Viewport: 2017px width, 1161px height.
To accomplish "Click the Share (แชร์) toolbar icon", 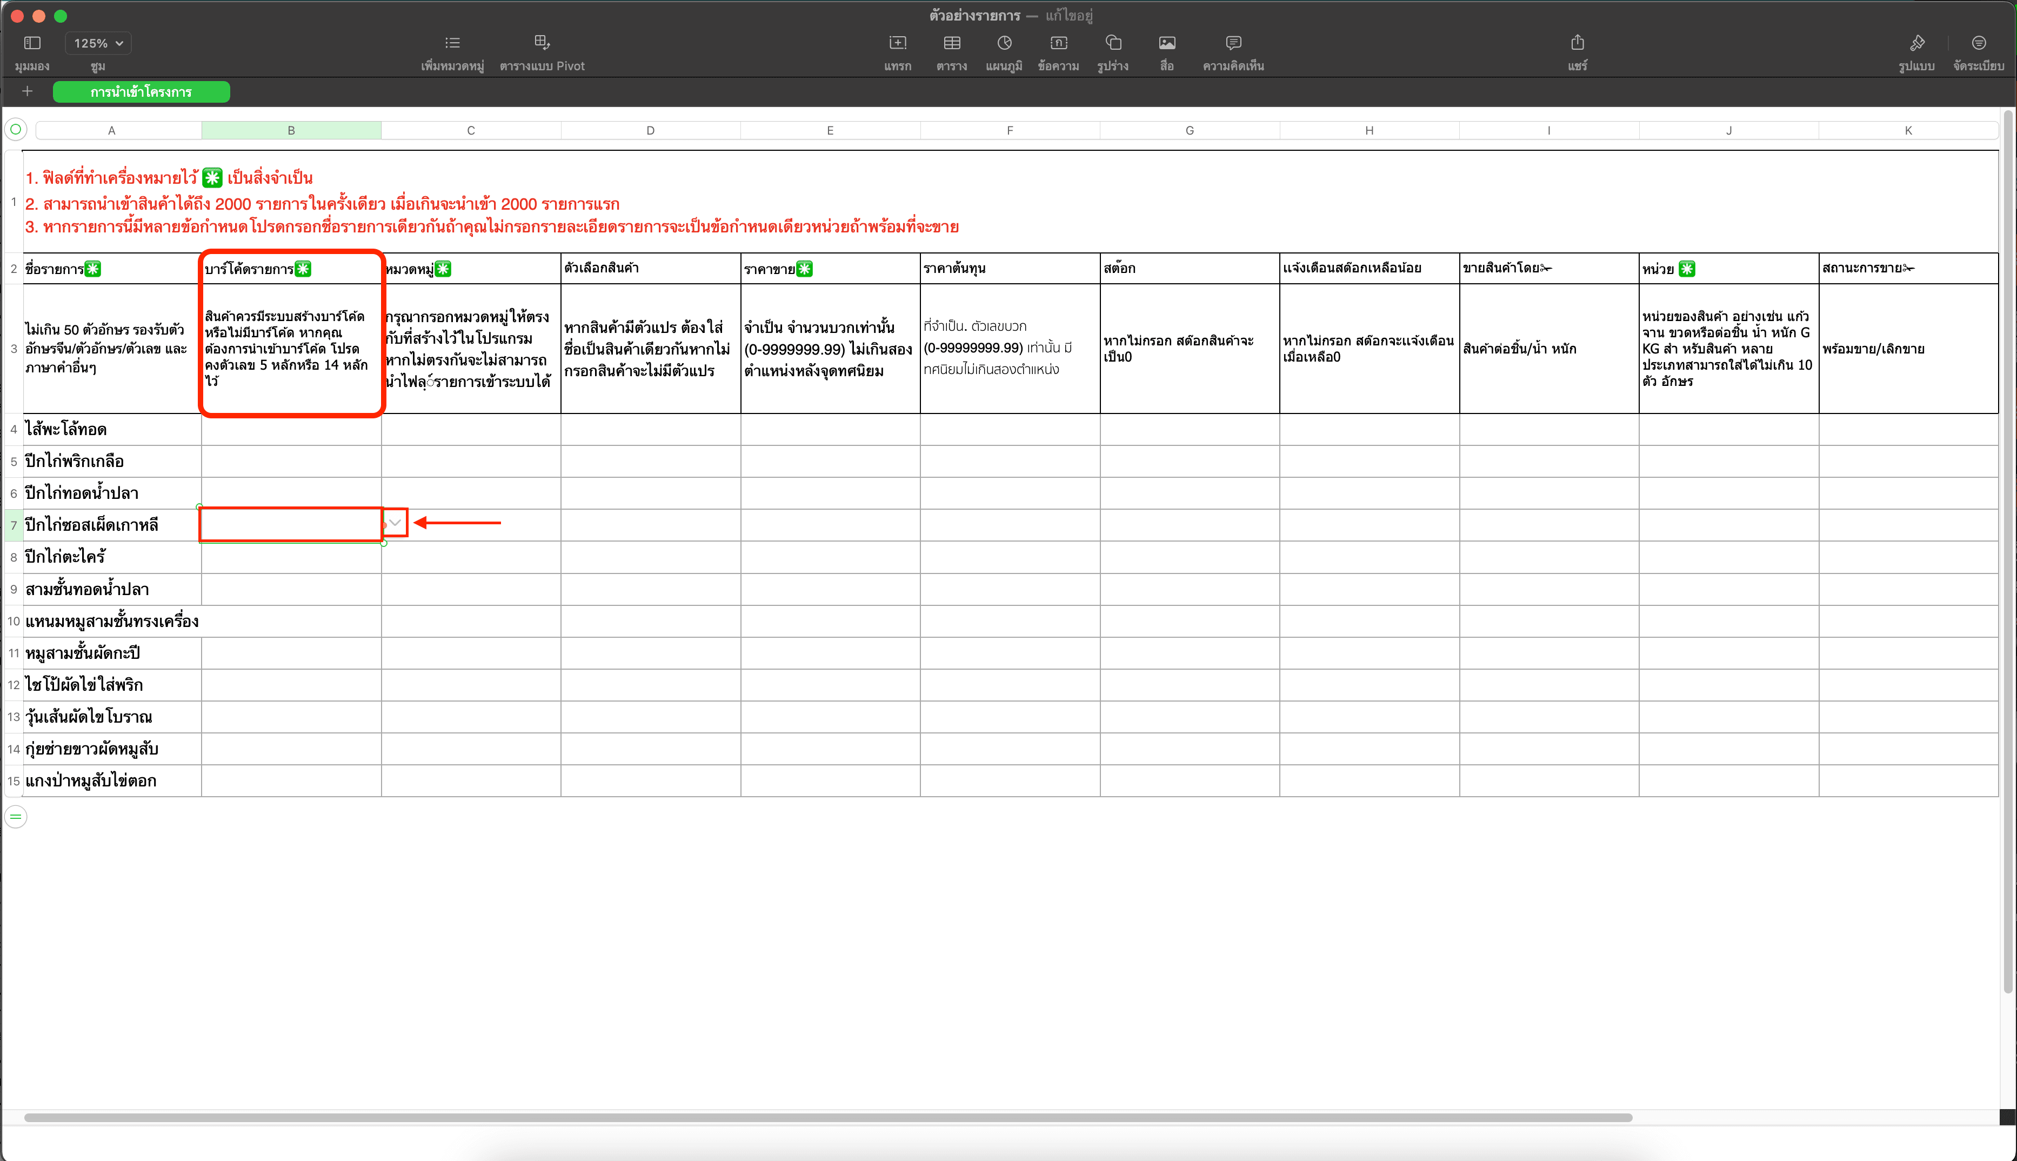I will point(1577,43).
